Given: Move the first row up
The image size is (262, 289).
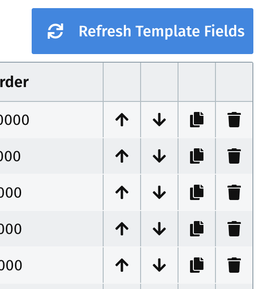Looking at the screenshot, I should point(122,120).
